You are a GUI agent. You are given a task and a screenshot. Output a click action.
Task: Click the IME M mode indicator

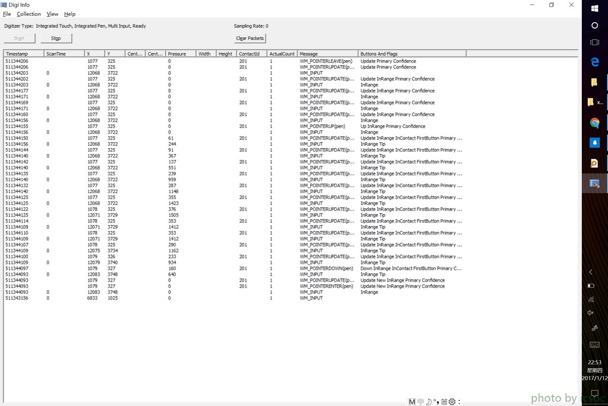(412, 402)
